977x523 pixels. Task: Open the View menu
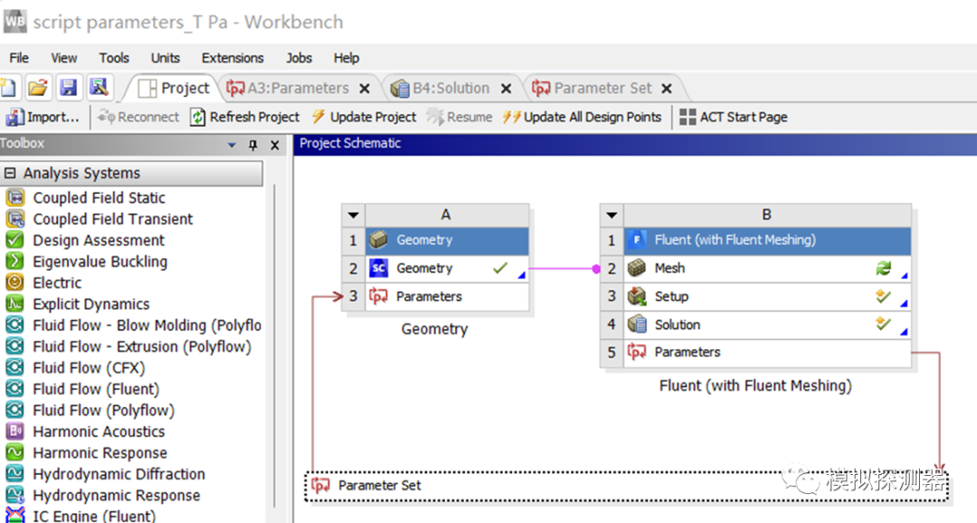[64, 58]
